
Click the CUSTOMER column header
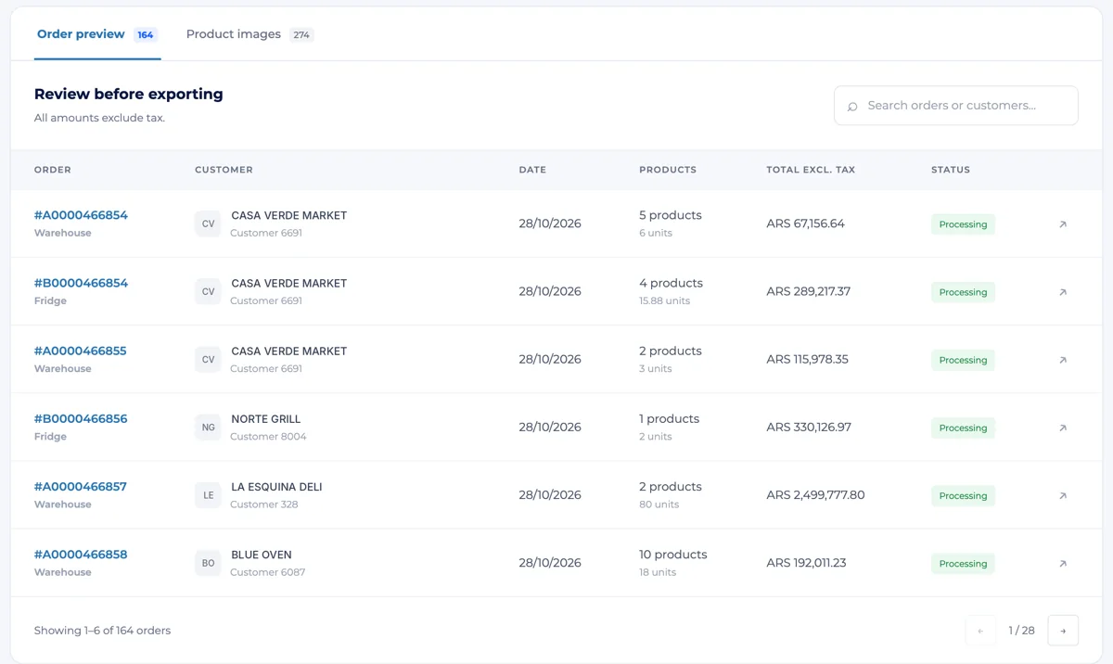click(x=224, y=170)
